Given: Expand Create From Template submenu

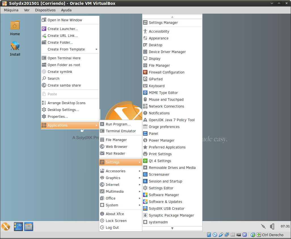Looking at the screenshot, I should (66, 49).
